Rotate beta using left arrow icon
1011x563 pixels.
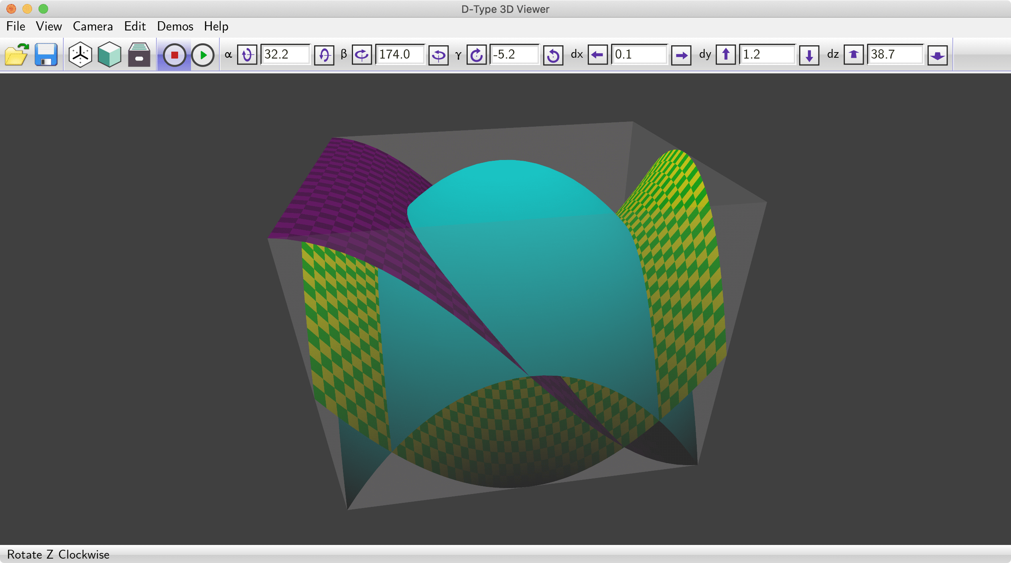point(362,55)
